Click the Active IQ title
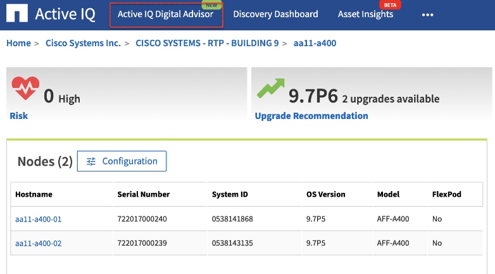495x274 pixels. point(65,14)
